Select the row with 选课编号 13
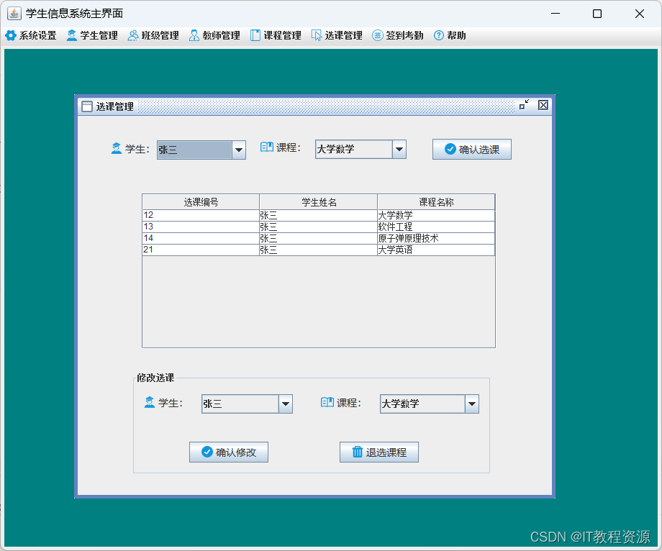Image resolution: width=662 pixels, height=551 pixels. 319,227
